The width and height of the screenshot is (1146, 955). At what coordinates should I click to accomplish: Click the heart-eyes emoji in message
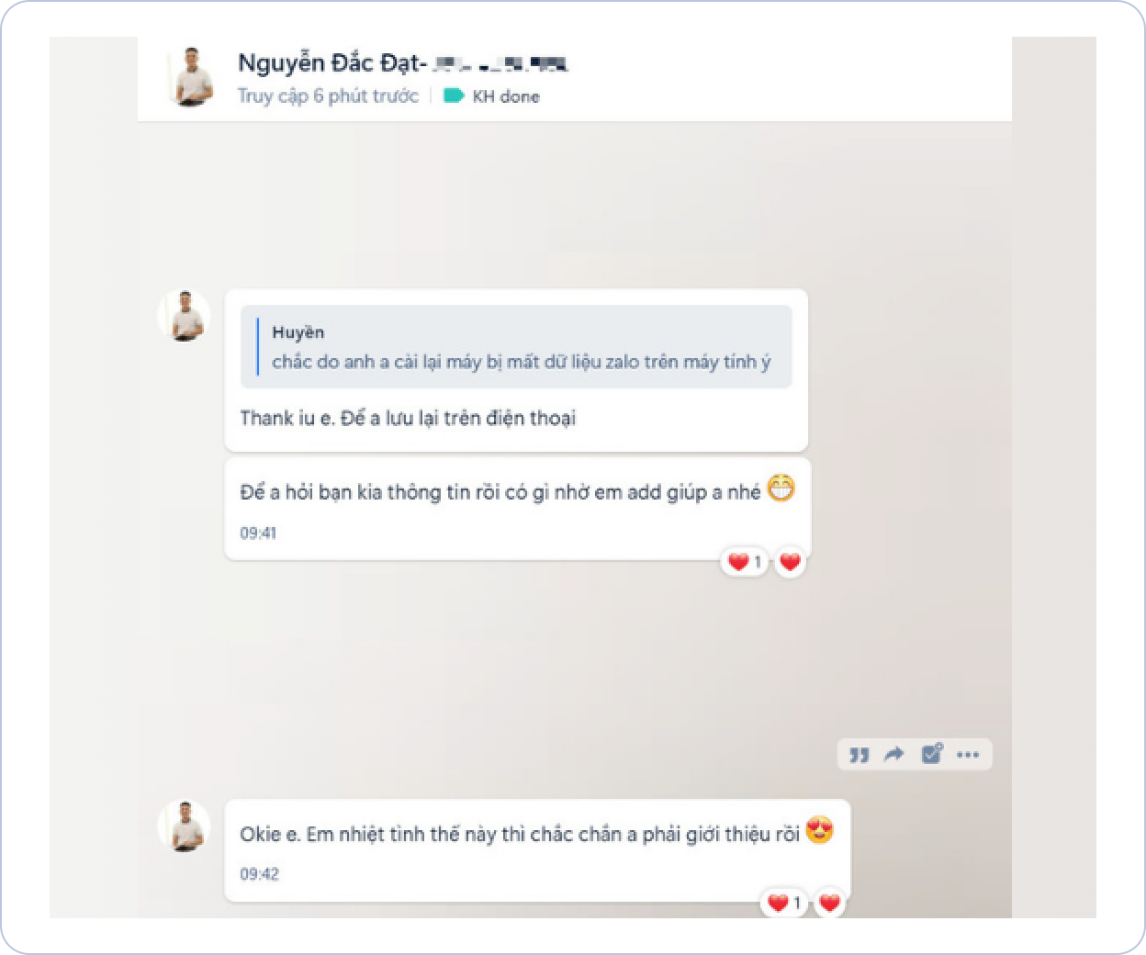tap(820, 831)
